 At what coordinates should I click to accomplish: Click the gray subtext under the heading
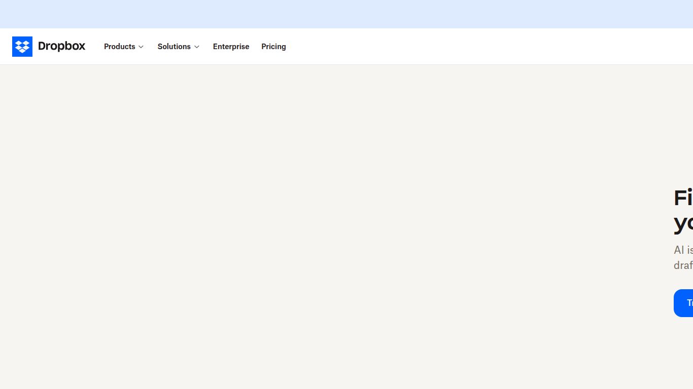click(682, 257)
